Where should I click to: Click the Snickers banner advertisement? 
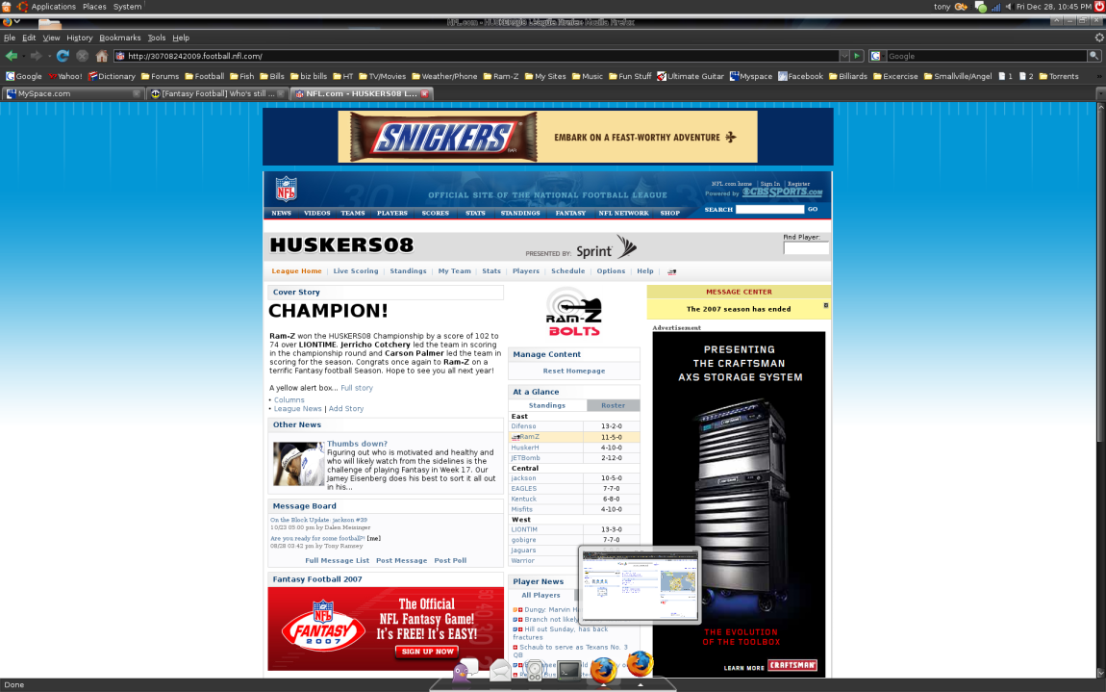547,137
